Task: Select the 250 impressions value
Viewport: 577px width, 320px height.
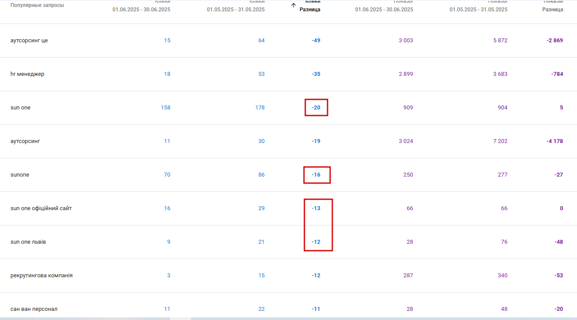Action: pyautogui.click(x=408, y=175)
